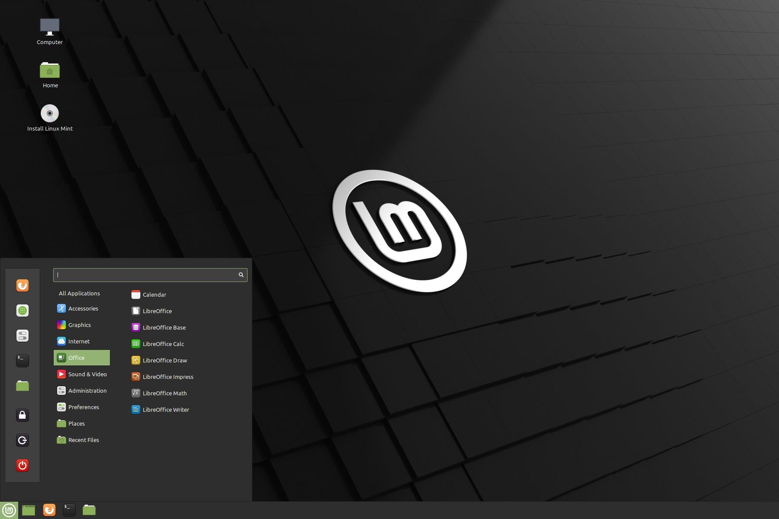779x519 pixels.
Task: Select the highlighted Office category
Action: click(82, 358)
